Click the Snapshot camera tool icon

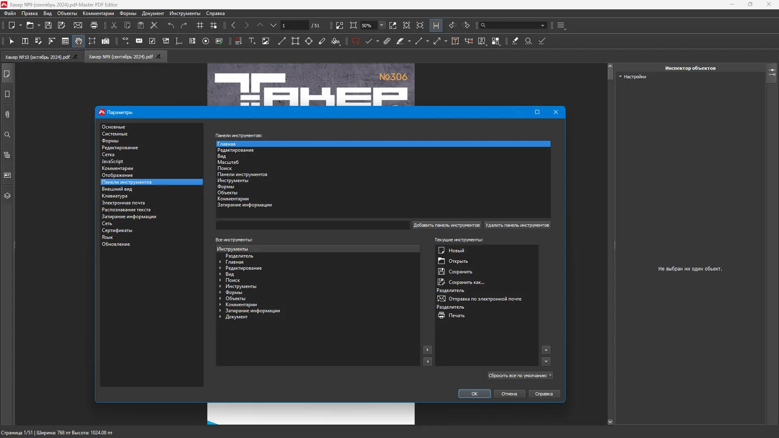pyautogui.click(x=105, y=41)
